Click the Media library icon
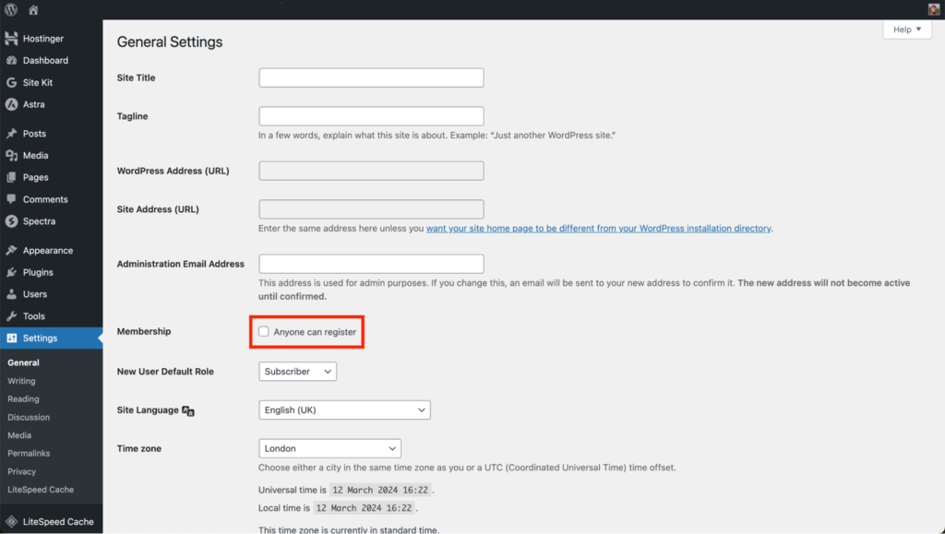Screen dimensions: 945x534 click(11, 155)
